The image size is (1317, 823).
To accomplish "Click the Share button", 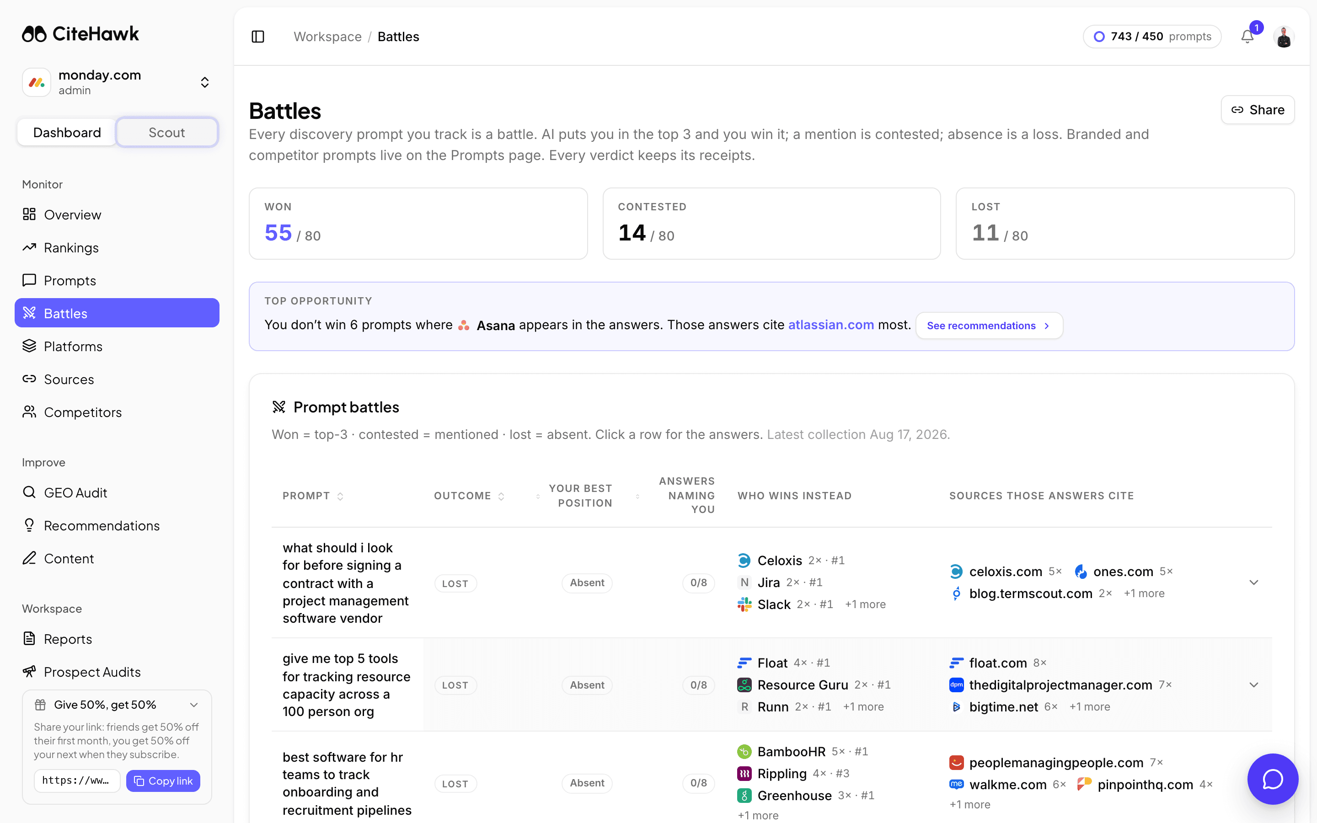I will click(x=1258, y=110).
